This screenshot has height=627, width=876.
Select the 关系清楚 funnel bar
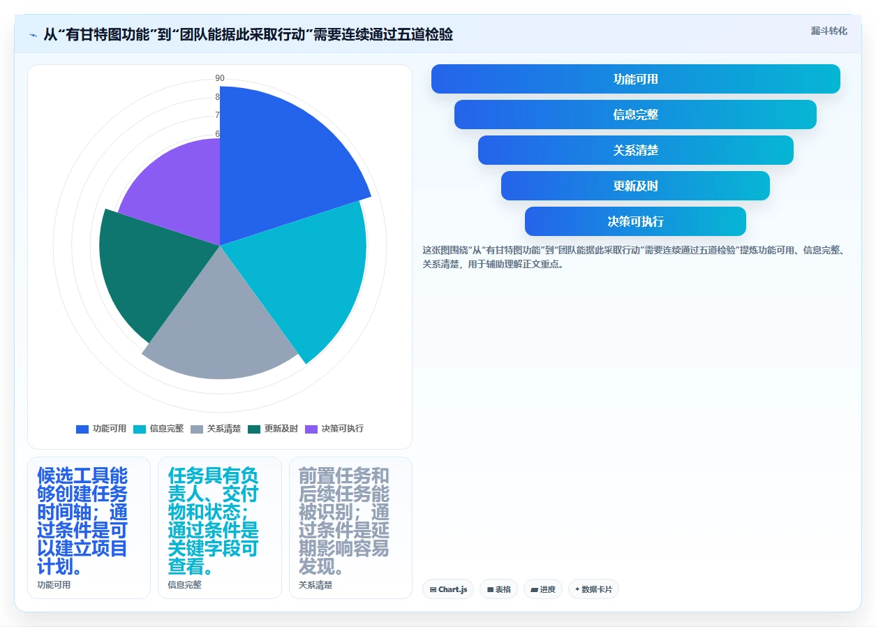click(x=635, y=150)
